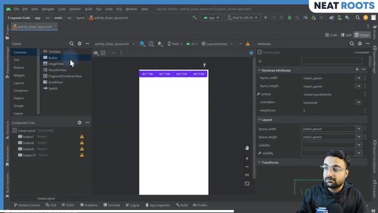This screenshot has height=213, width=378.
Task: Remove declared attribute with minus icon
Action: (364, 70)
